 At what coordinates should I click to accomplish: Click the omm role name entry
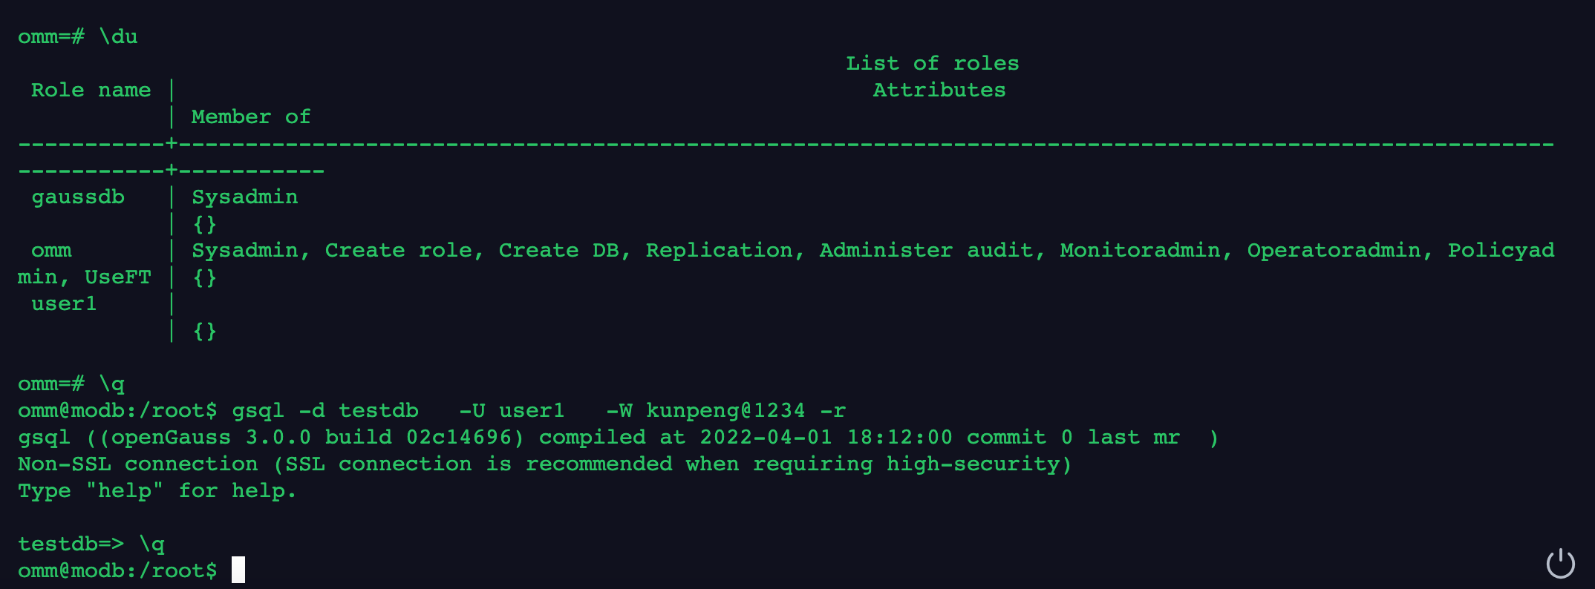click(x=51, y=251)
